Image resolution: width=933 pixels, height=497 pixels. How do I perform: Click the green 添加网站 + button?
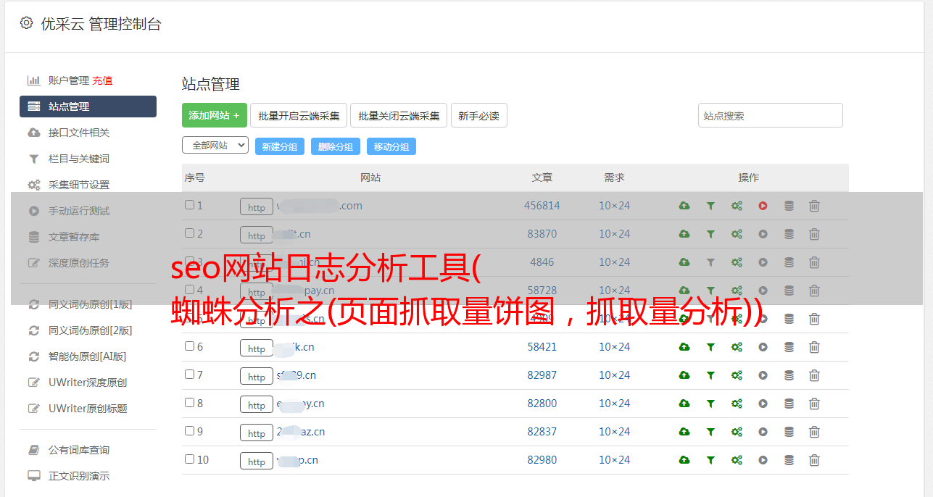coord(215,115)
